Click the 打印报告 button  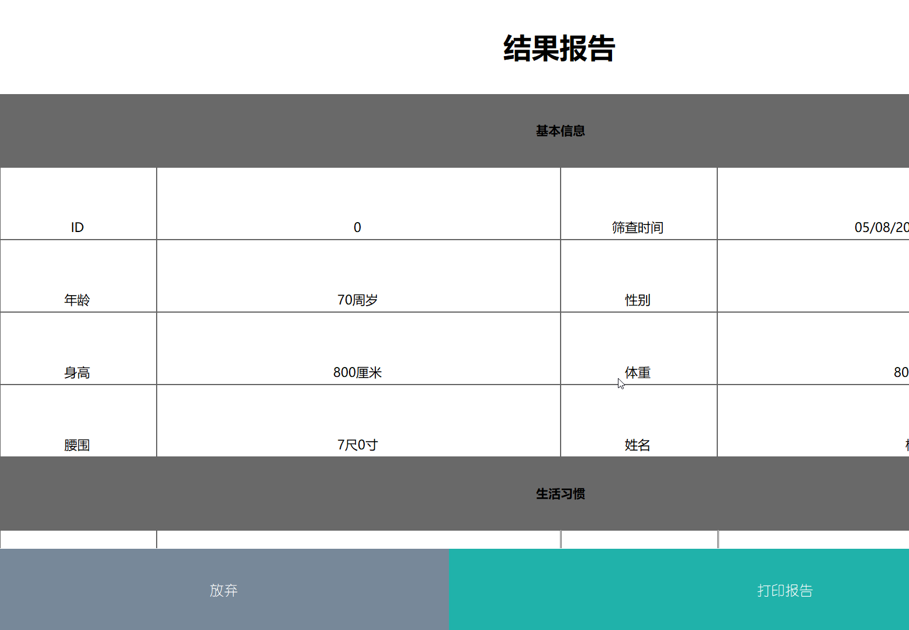tap(679, 589)
